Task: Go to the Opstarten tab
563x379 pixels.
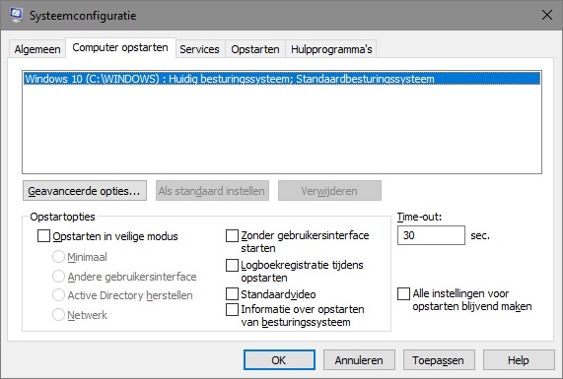Action: click(255, 49)
